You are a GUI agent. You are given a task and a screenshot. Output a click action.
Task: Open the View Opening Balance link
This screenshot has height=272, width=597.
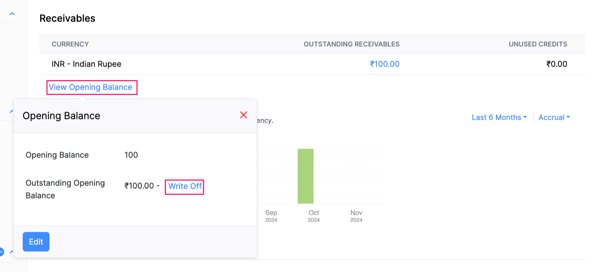(91, 87)
